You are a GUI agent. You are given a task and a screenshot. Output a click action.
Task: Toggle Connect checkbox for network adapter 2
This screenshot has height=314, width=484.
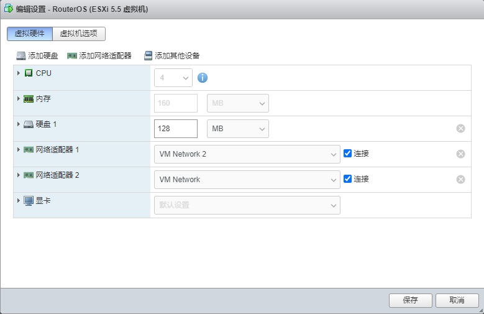click(x=348, y=179)
